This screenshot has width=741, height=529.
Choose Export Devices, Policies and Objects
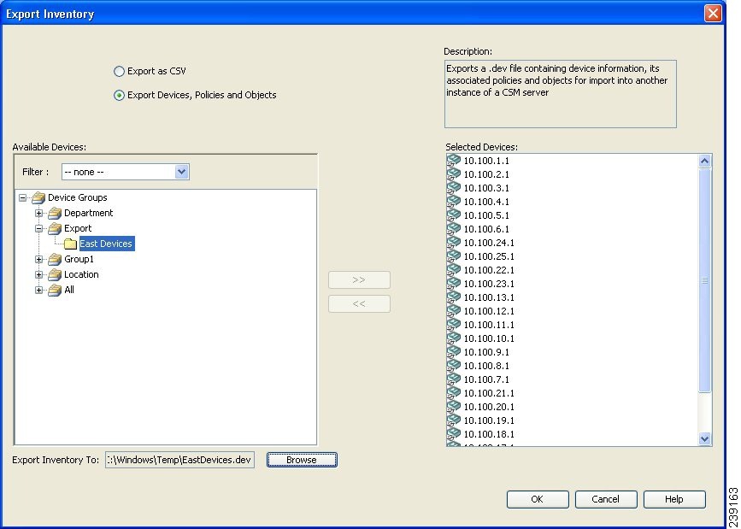(119, 95)
